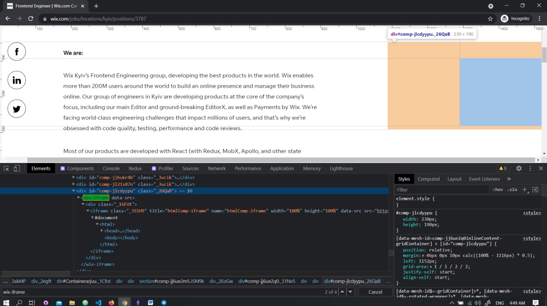Expand the comp-jl21s07n div node
The width and height of the screenshot is (547, 306).
tap(74, 184)
